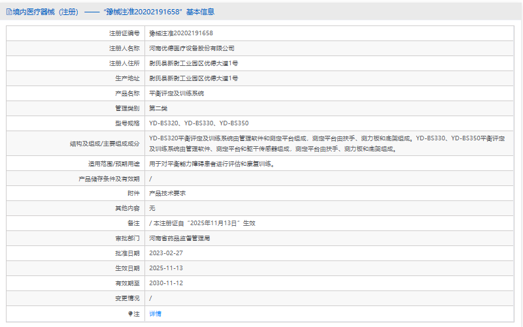Select the 其他内容 value 无
Screen dimensions: 523x327
152,208
